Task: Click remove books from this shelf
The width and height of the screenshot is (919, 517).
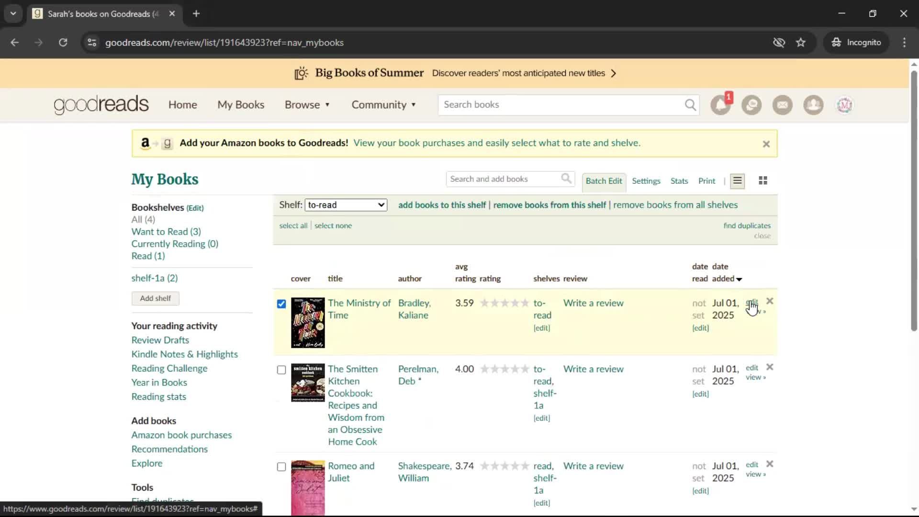Action: click(x=549, y=205)
